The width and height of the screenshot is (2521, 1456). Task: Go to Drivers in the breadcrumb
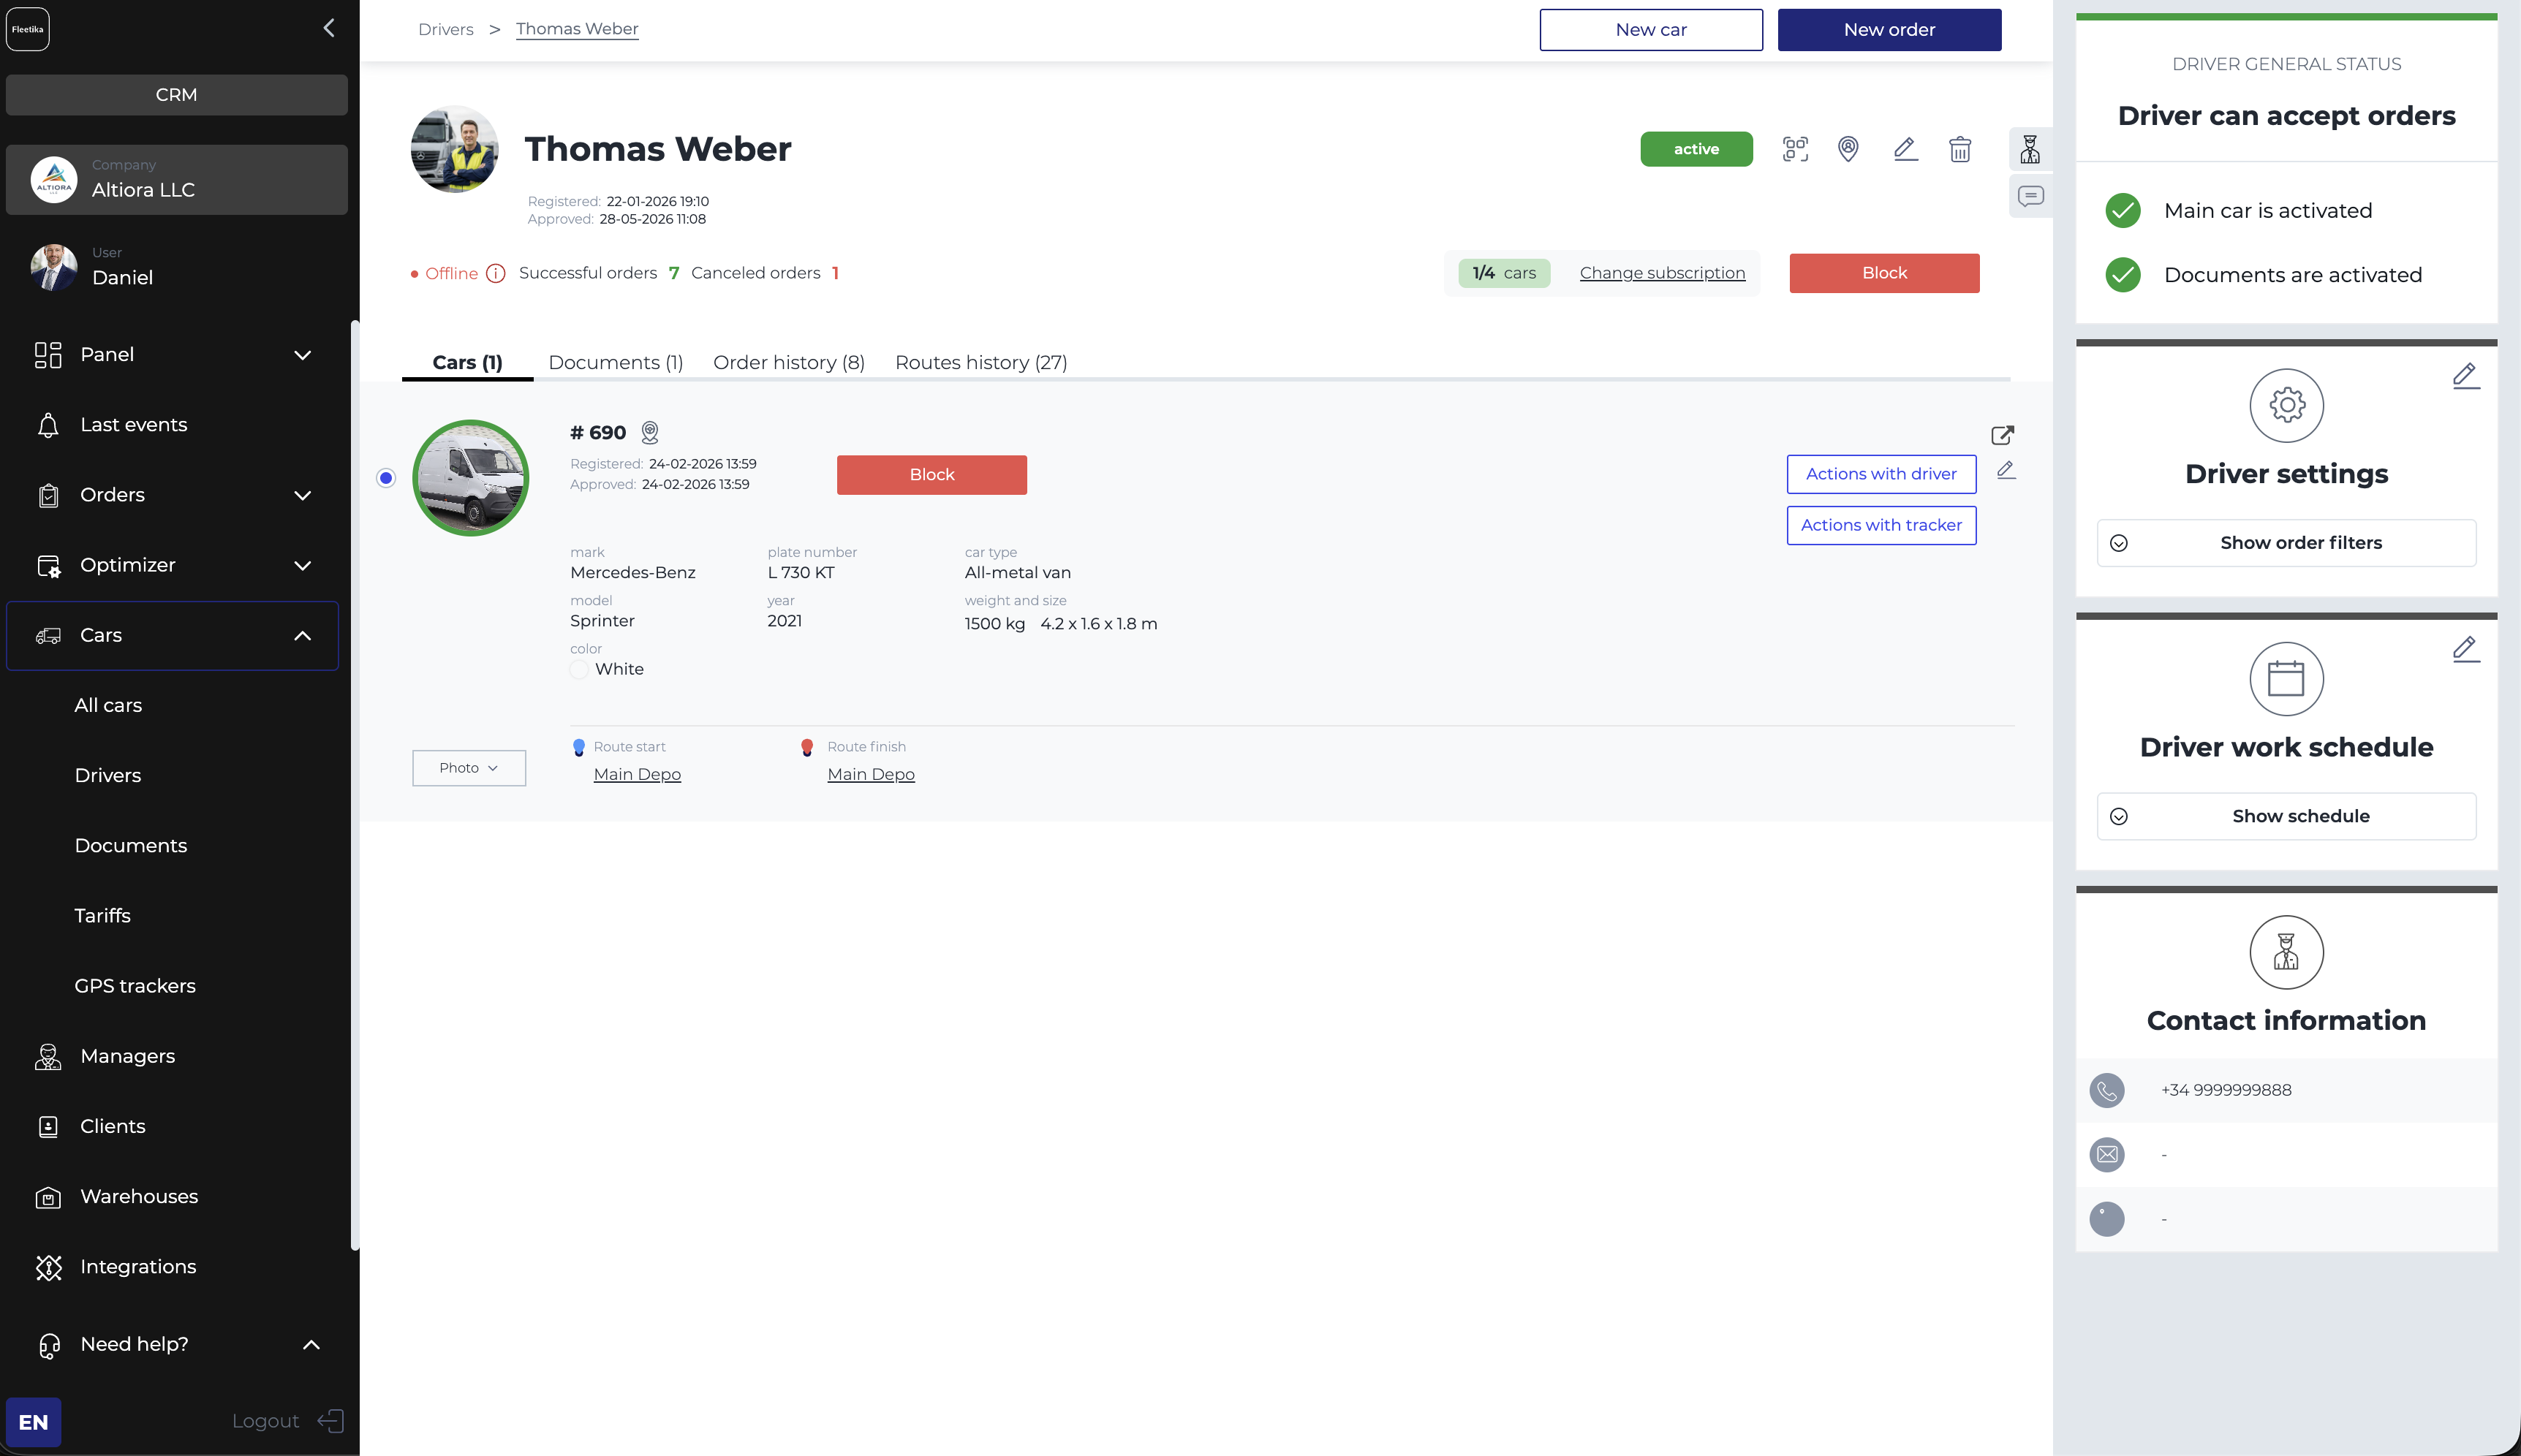tap(446, 29)
